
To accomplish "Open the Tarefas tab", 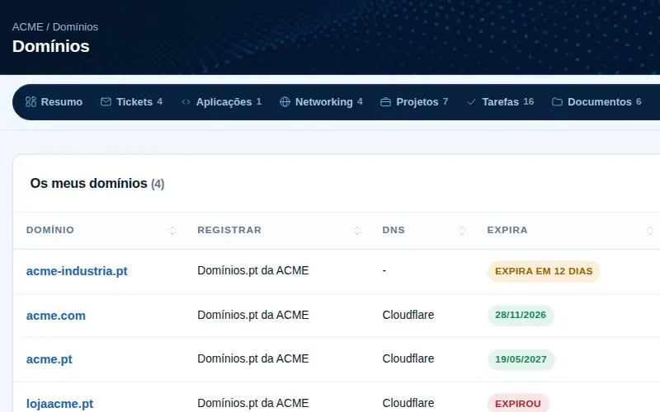I will coord(501,101).
